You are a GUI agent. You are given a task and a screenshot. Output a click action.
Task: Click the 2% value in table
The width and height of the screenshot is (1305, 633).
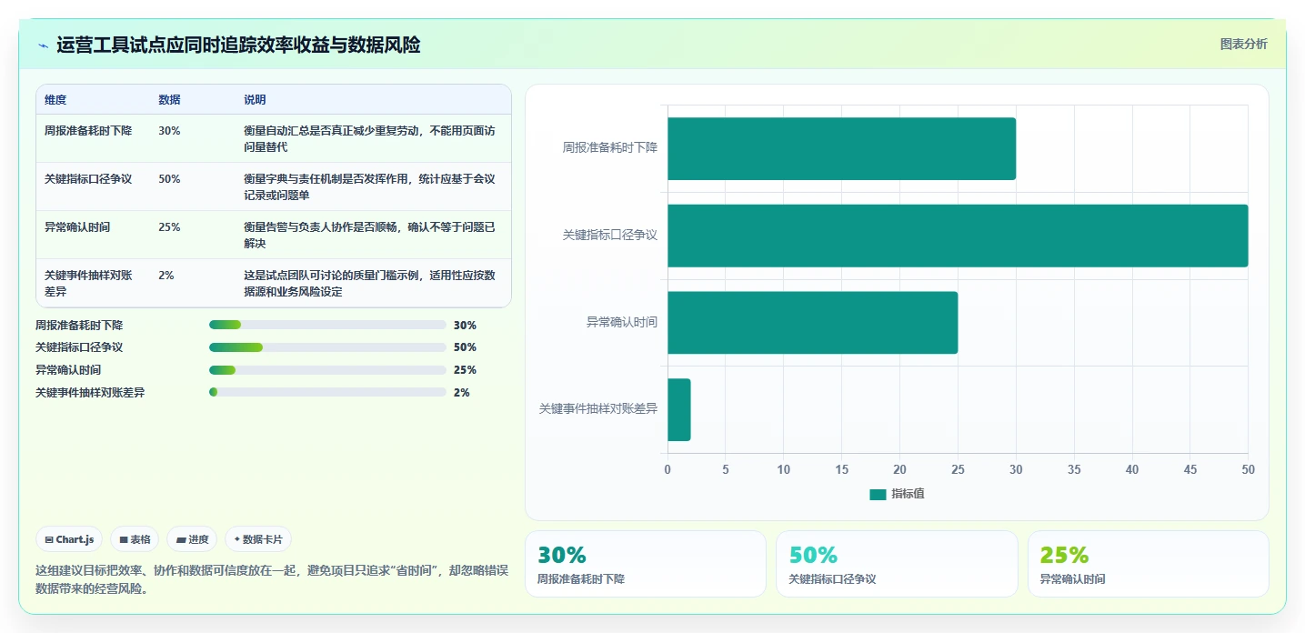click(x=166, y=276)
